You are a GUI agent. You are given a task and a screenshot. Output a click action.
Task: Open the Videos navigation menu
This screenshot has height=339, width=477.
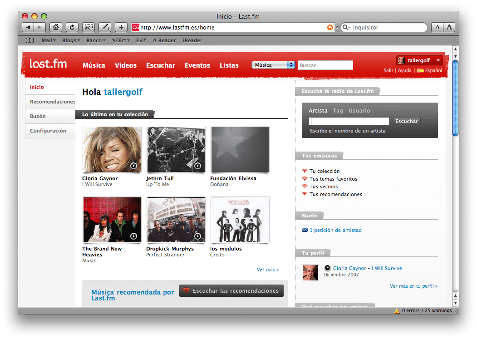[x=126, y=65]
